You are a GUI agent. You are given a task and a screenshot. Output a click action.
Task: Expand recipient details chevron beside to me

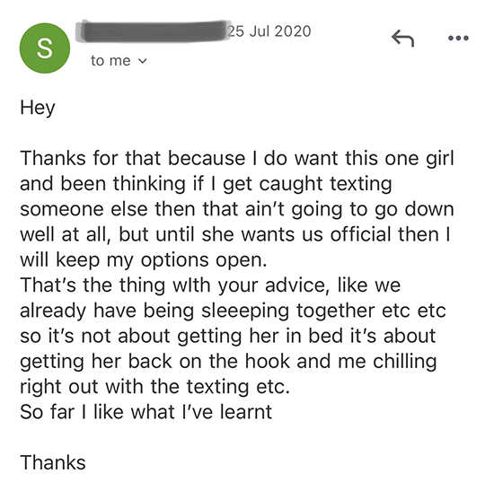(x=143, y=61)
